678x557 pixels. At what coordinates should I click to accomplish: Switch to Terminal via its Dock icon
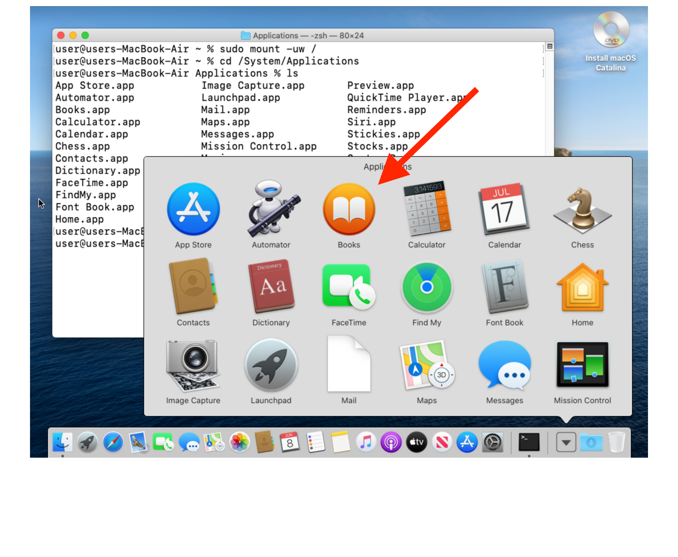(529, 442)
